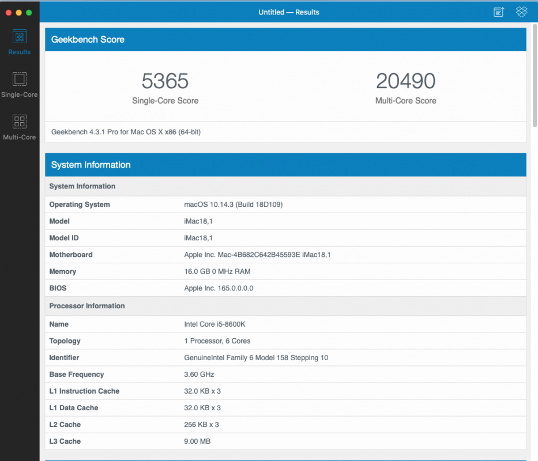
Task: Click the L2 Cache row label
Action: (x=65, y=425)
